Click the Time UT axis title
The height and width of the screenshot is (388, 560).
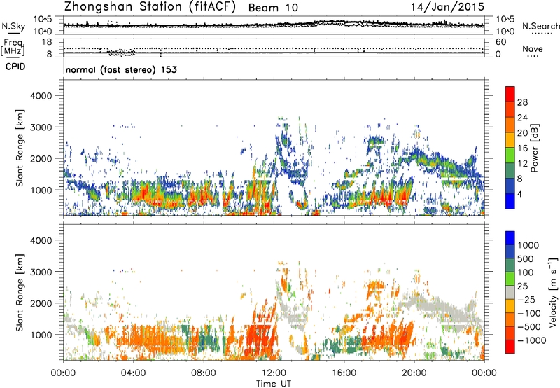pos(274,384)
